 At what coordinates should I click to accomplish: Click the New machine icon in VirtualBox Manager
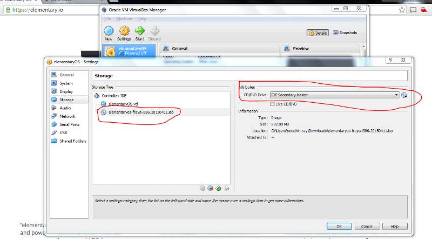tap(109, 31)
